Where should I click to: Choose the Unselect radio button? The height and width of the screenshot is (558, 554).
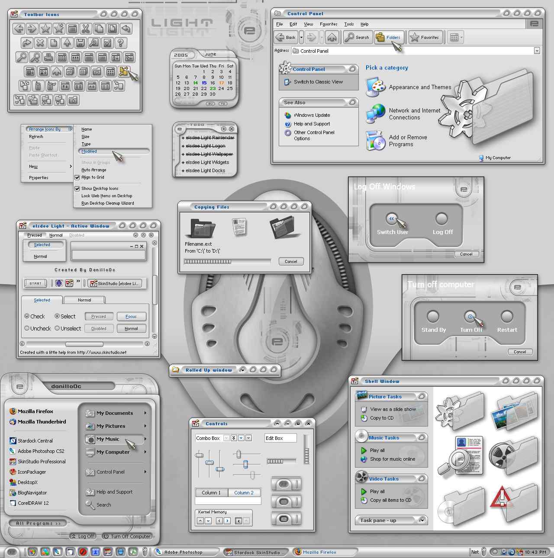coord(57,328)
